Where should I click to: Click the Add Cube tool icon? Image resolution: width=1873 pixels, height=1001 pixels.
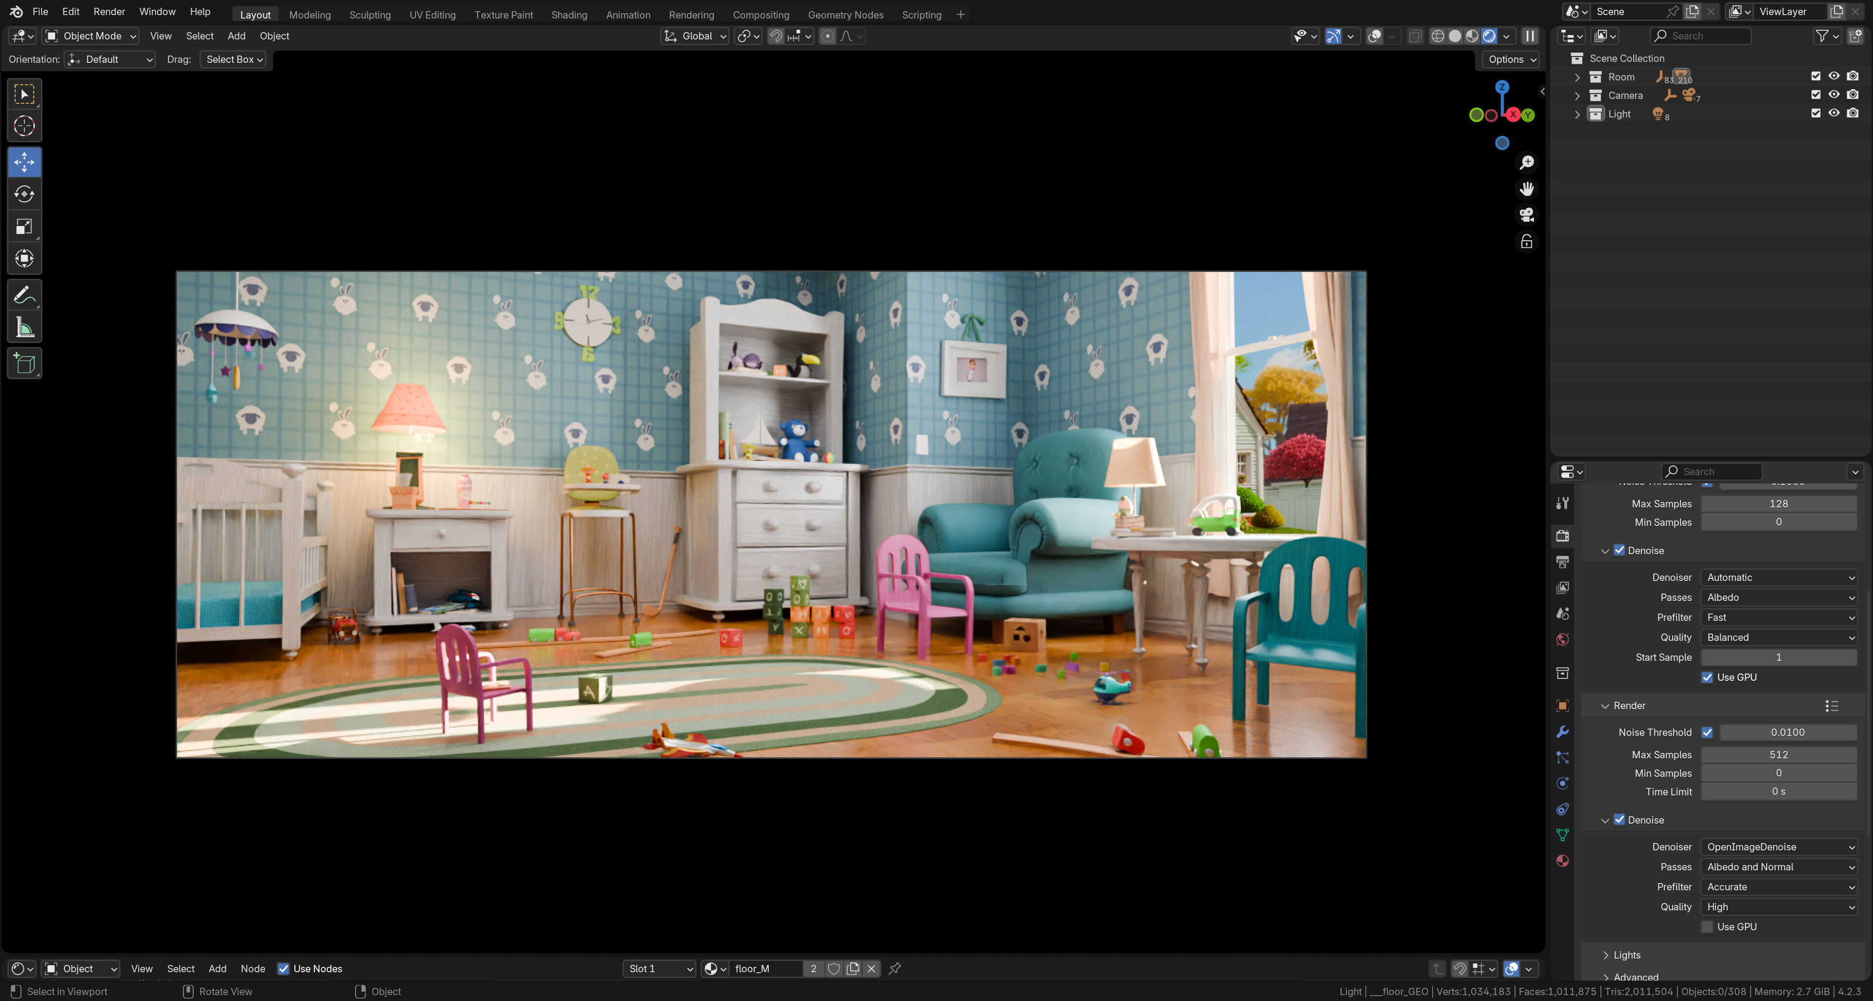pyautogui.click(x=24, y=363)
